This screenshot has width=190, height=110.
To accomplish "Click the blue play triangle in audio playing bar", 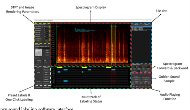I will 140,87.
